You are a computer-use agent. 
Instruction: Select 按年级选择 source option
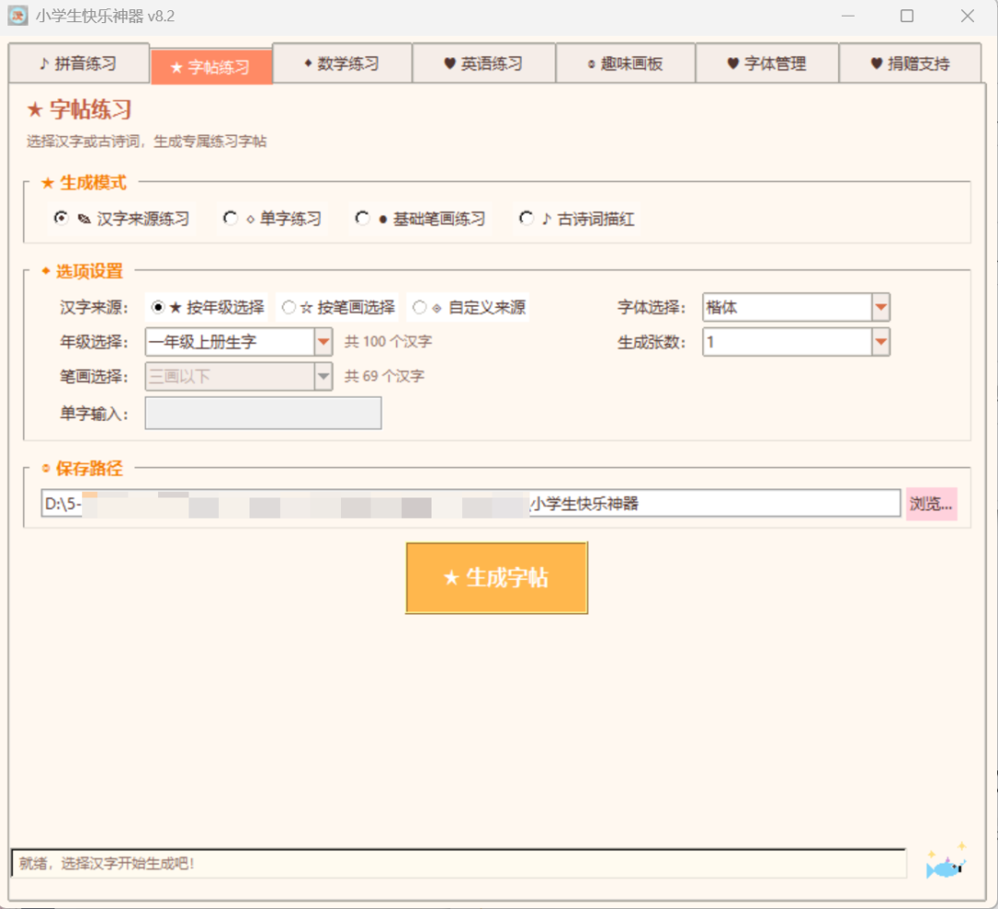(207, 308)
